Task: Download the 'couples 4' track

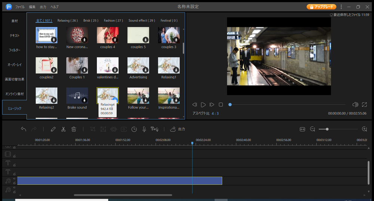Action: click(x=115, y=40)
